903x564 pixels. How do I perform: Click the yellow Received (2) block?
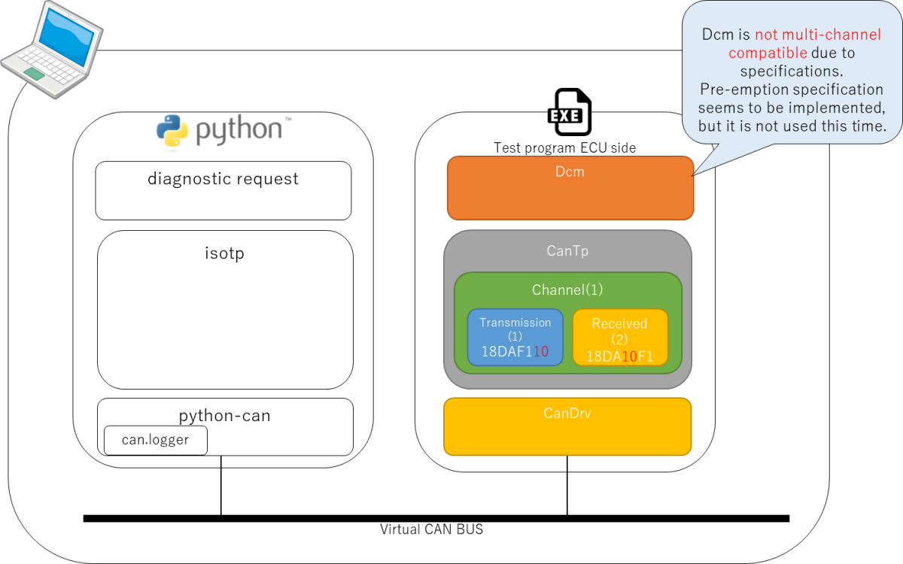[x=619, y=338]
